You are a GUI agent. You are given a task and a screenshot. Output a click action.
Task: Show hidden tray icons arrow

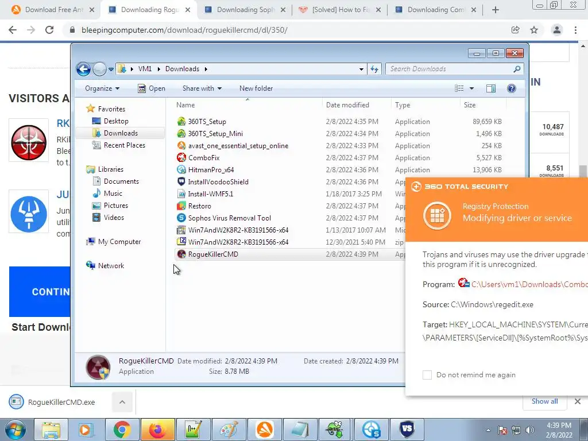click(488, 430)
